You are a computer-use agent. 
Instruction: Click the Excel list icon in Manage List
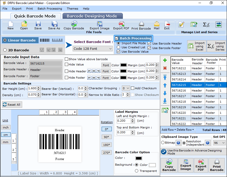pos(194,24)
